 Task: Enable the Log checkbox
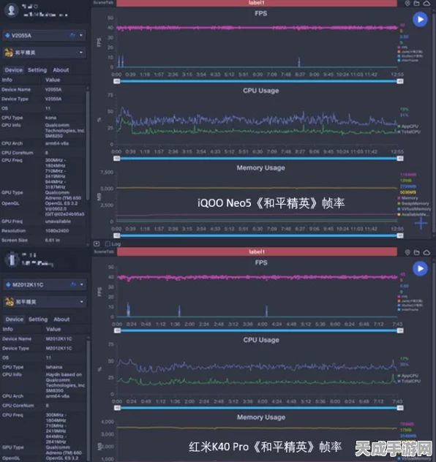pyautogui.click(x=108, y=243)
